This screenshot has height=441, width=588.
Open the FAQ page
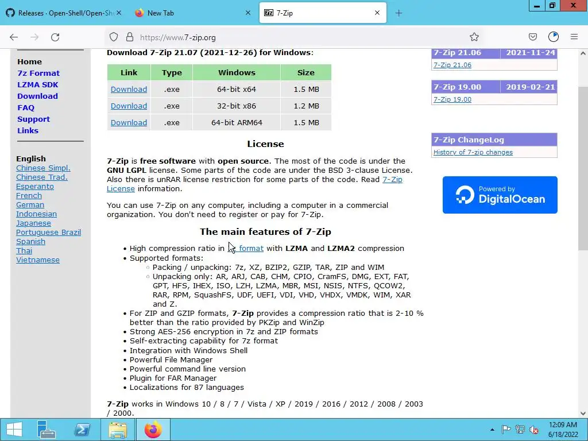click(25, 107)
